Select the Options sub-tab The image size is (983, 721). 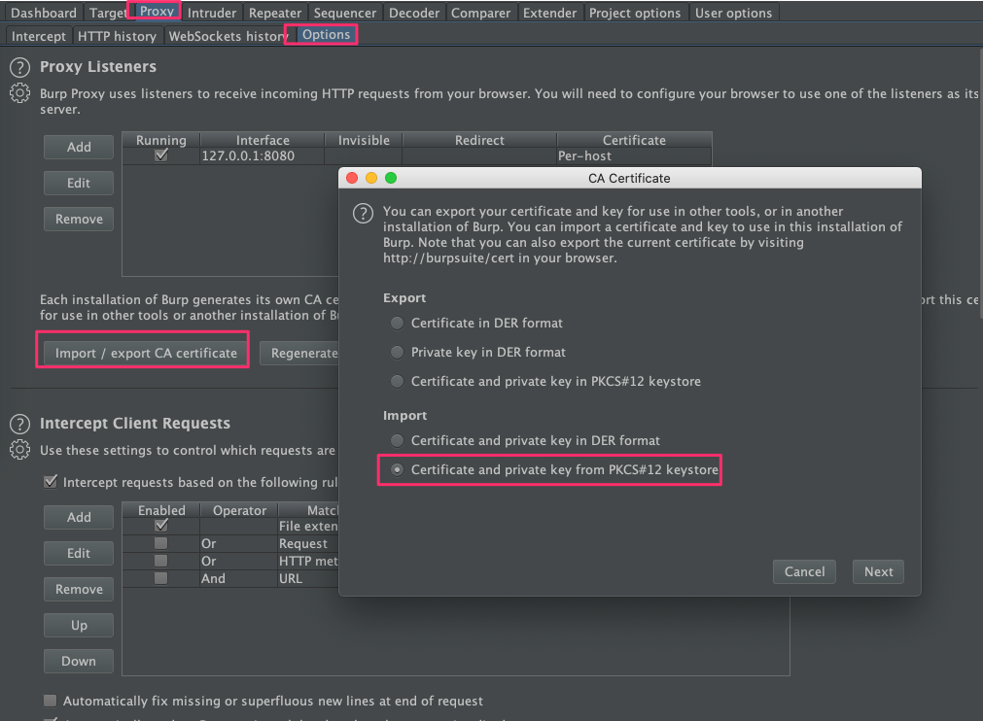pyautogui.click(x=326, y=34)
